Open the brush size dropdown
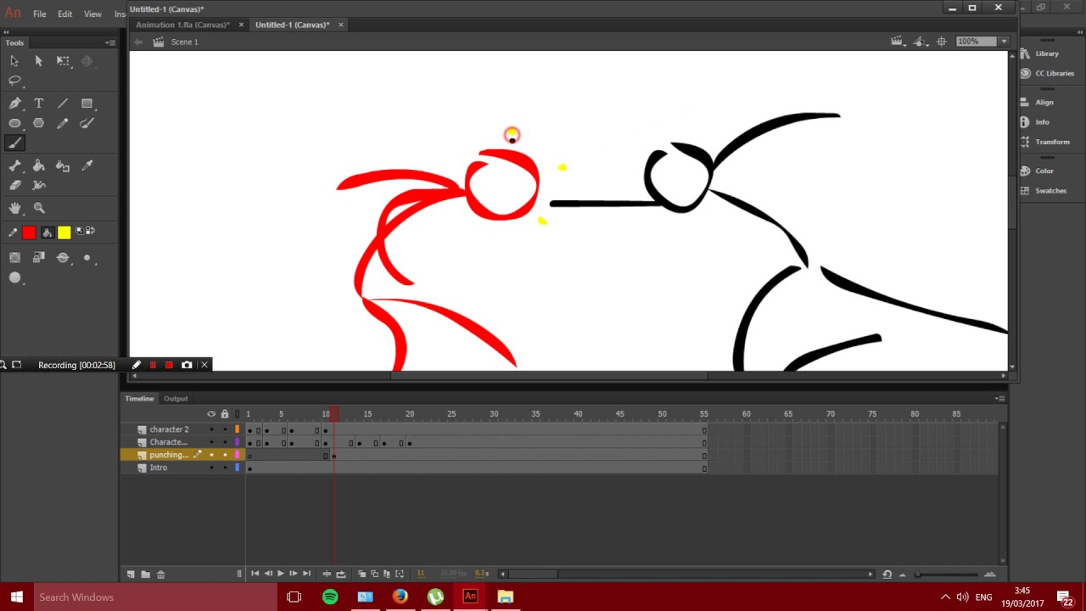 point(89,258)
